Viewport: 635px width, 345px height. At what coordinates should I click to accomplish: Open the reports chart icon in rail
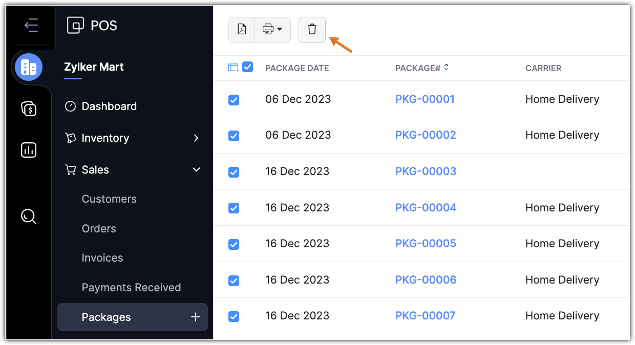click(29, 149)
